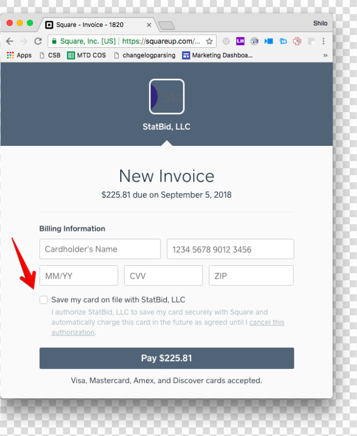Close the Square Invoice tab
This screenshot has height=436, width=357.
coord(149,25)
